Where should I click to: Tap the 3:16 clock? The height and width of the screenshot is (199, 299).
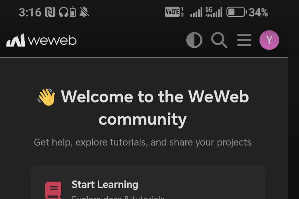pos(30,12)
